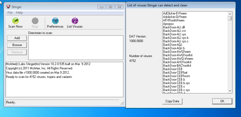Select the BackDoor-CEB.c entry
Image resolution: width=241 pixels, height=117 pixels.
click(174, 86)
